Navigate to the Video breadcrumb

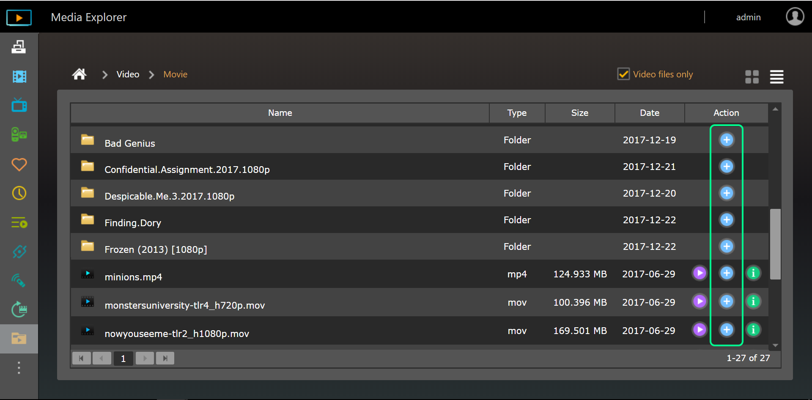point(128,74)
